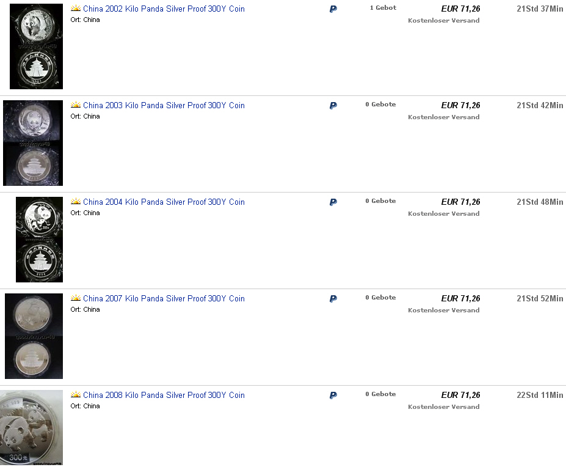
Task: Click the sunrise new-listing icon beside China 2002 title
Action: [76, 9]
